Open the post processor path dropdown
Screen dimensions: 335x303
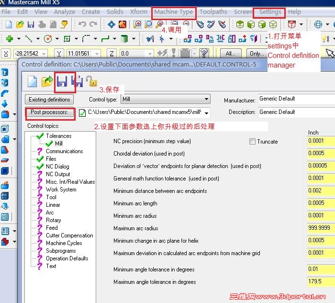point(206,113)
